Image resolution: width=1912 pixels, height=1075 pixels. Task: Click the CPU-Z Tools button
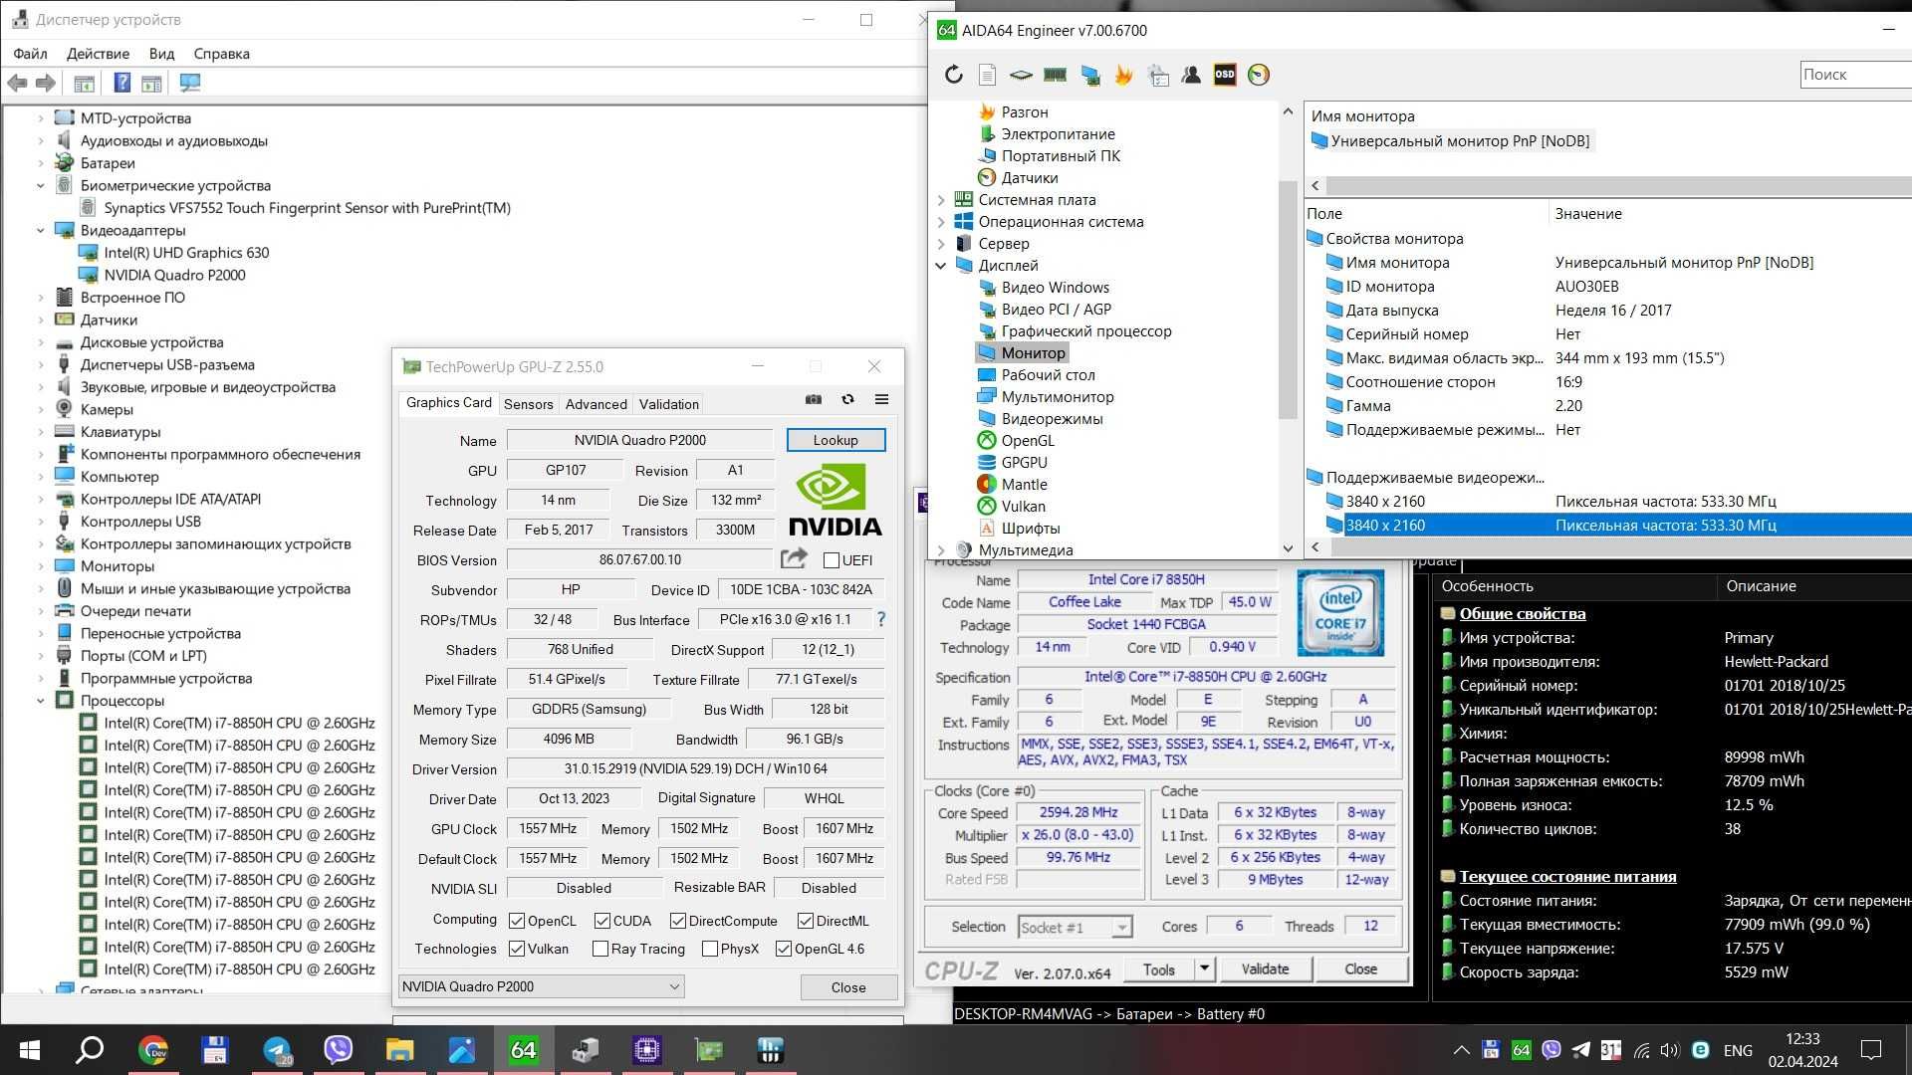(x=1159, y=968)
